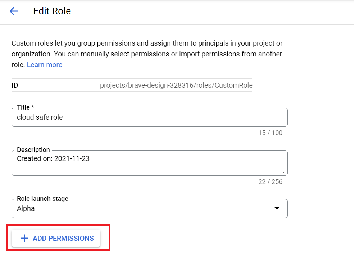Click the plus icon beside Add Permissions
Screen dimensions: 355x254
tap(24, 238)
